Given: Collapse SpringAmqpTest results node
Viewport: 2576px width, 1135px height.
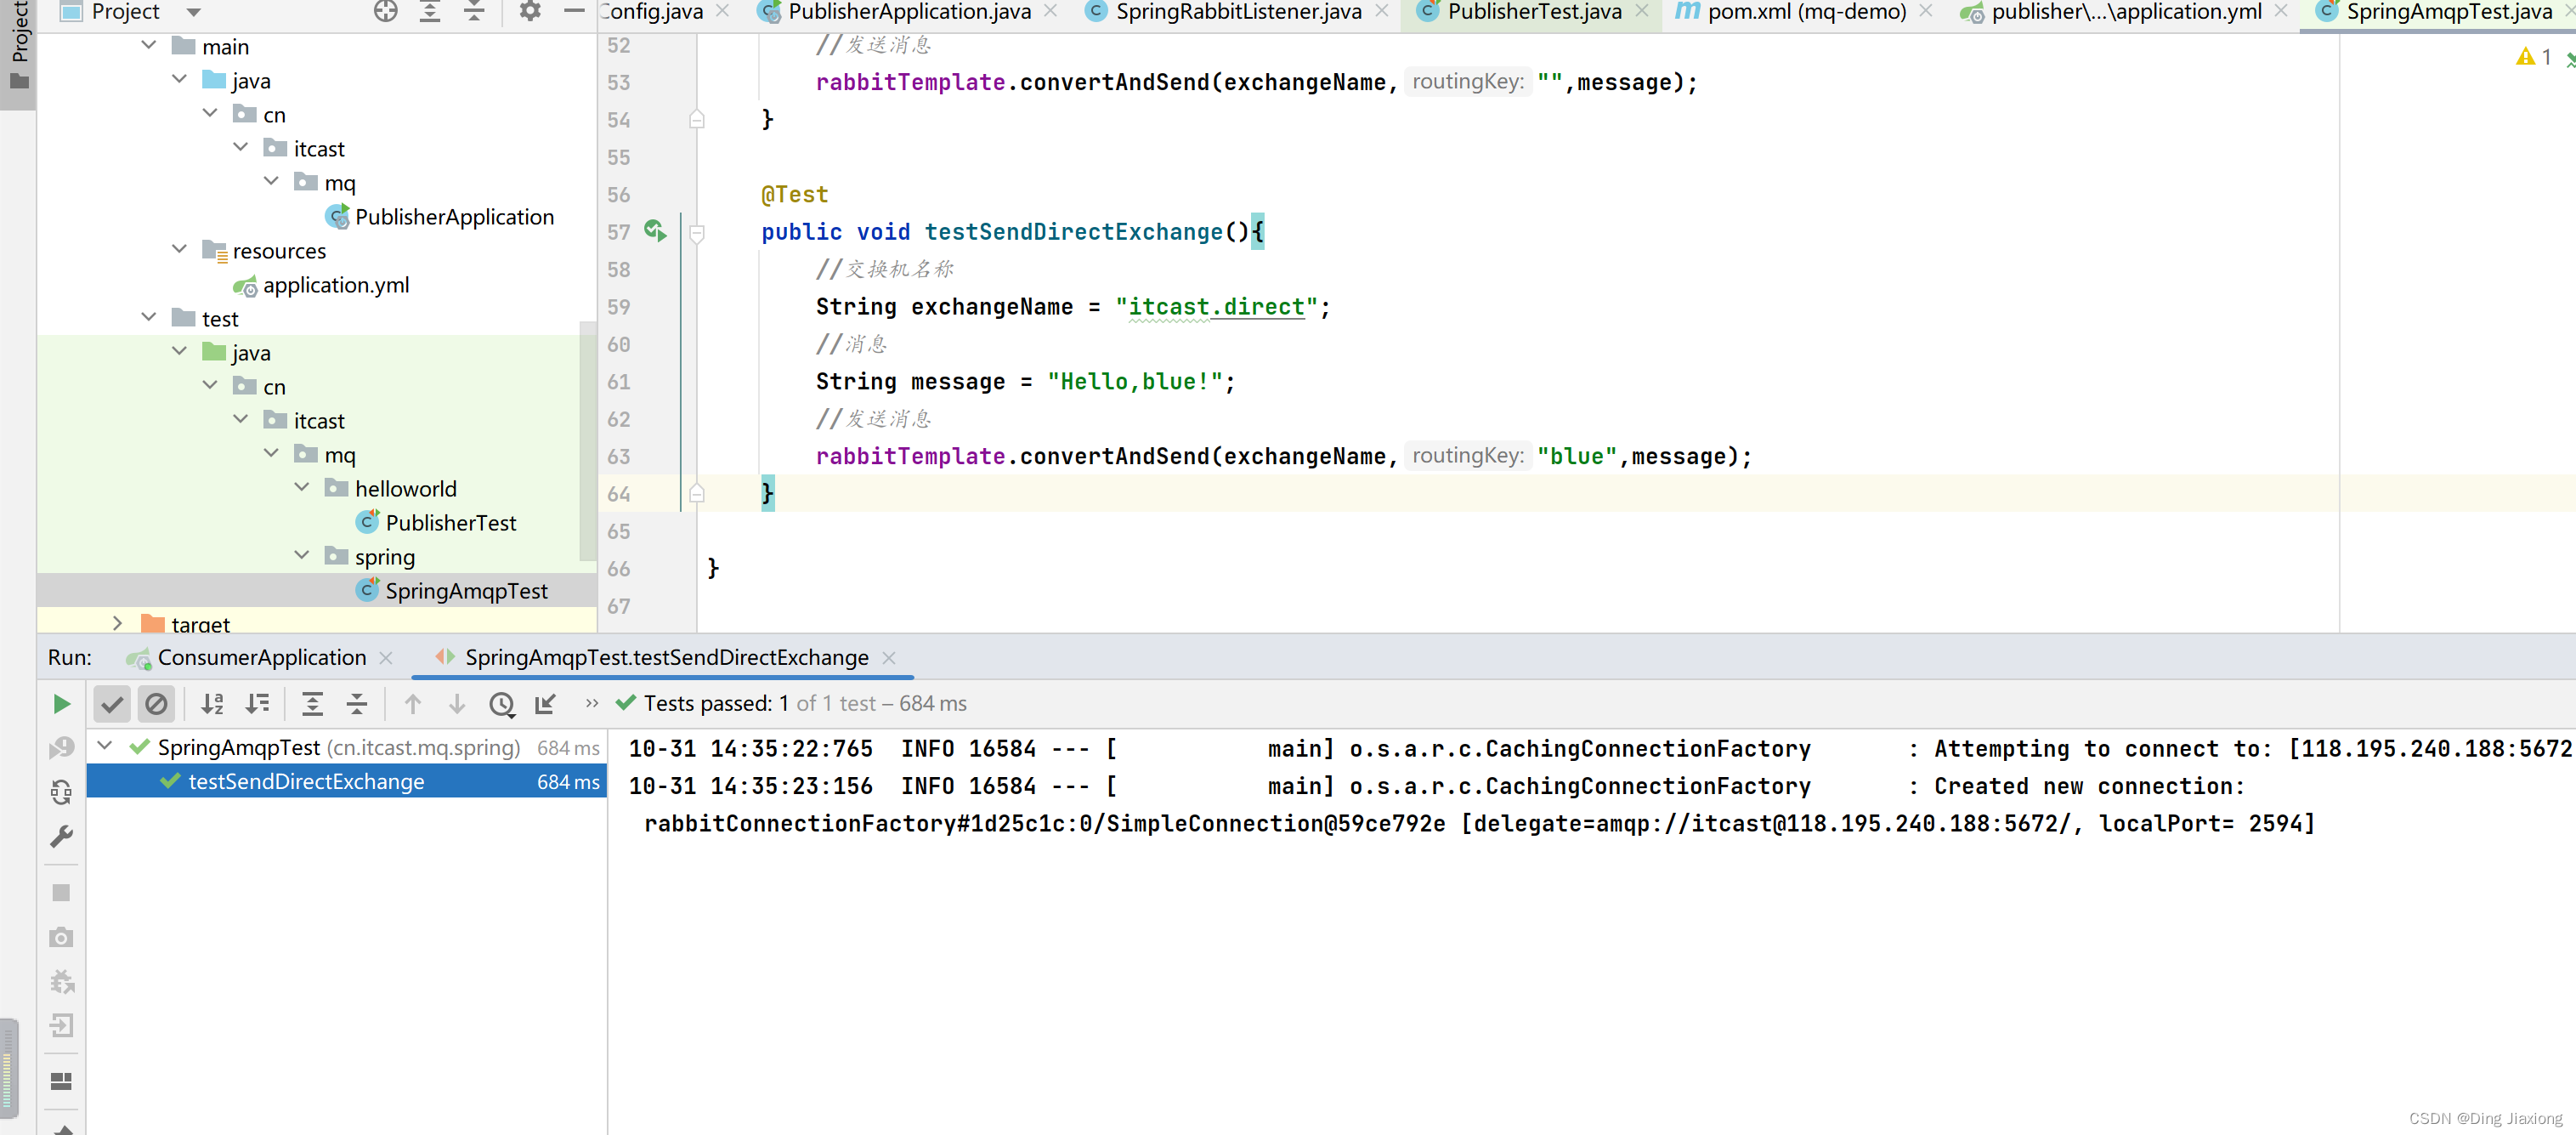Looking at the screenshot, I should point(105,746).
